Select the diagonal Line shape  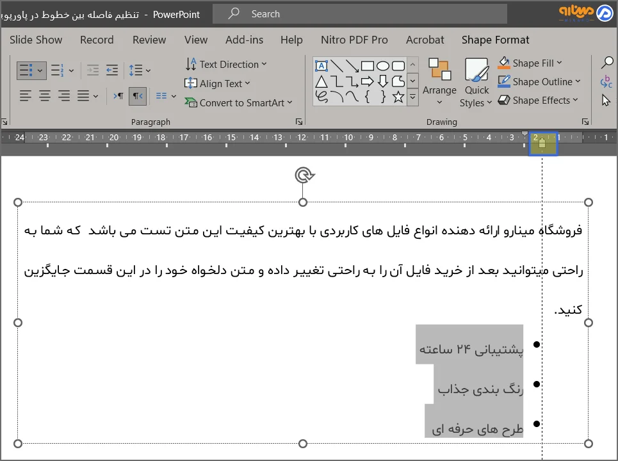coord(337,66)
